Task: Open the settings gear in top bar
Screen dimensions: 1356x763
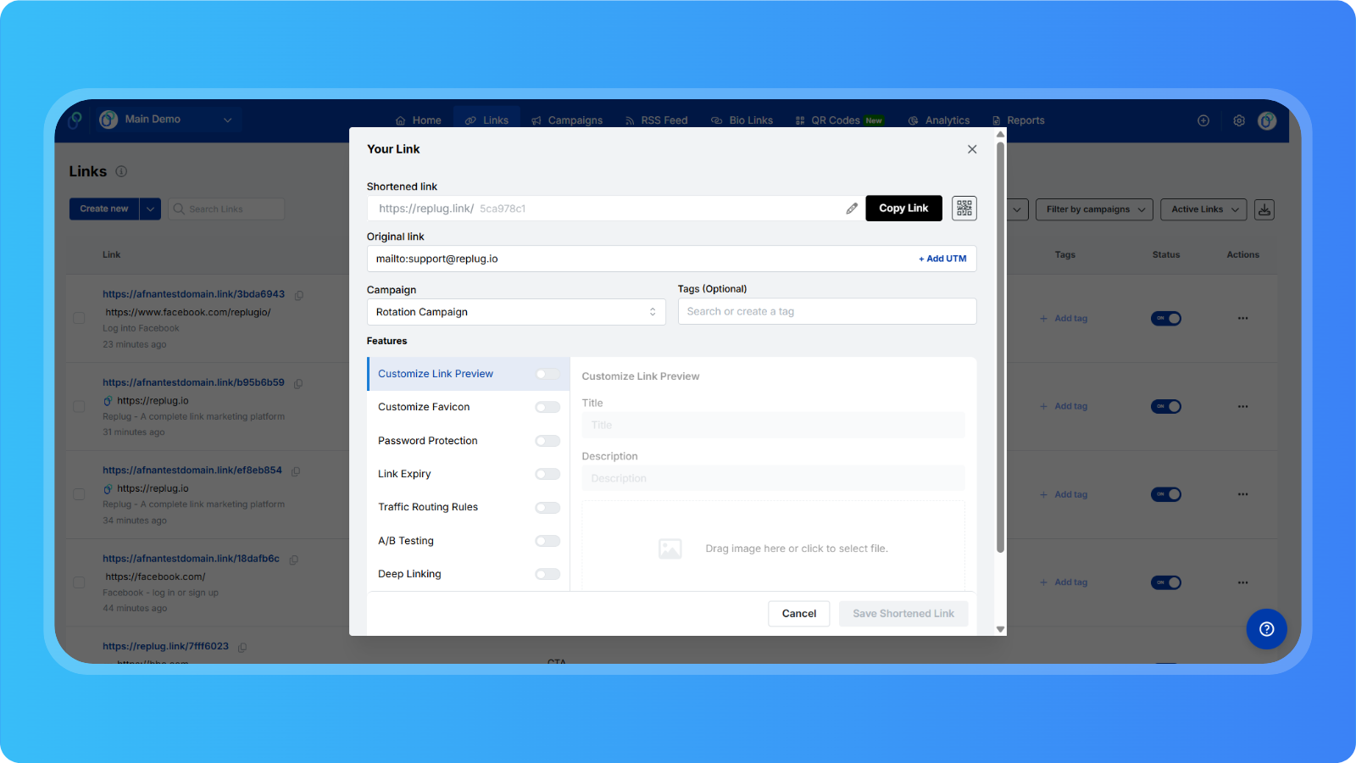Action: click(1238, 120)
